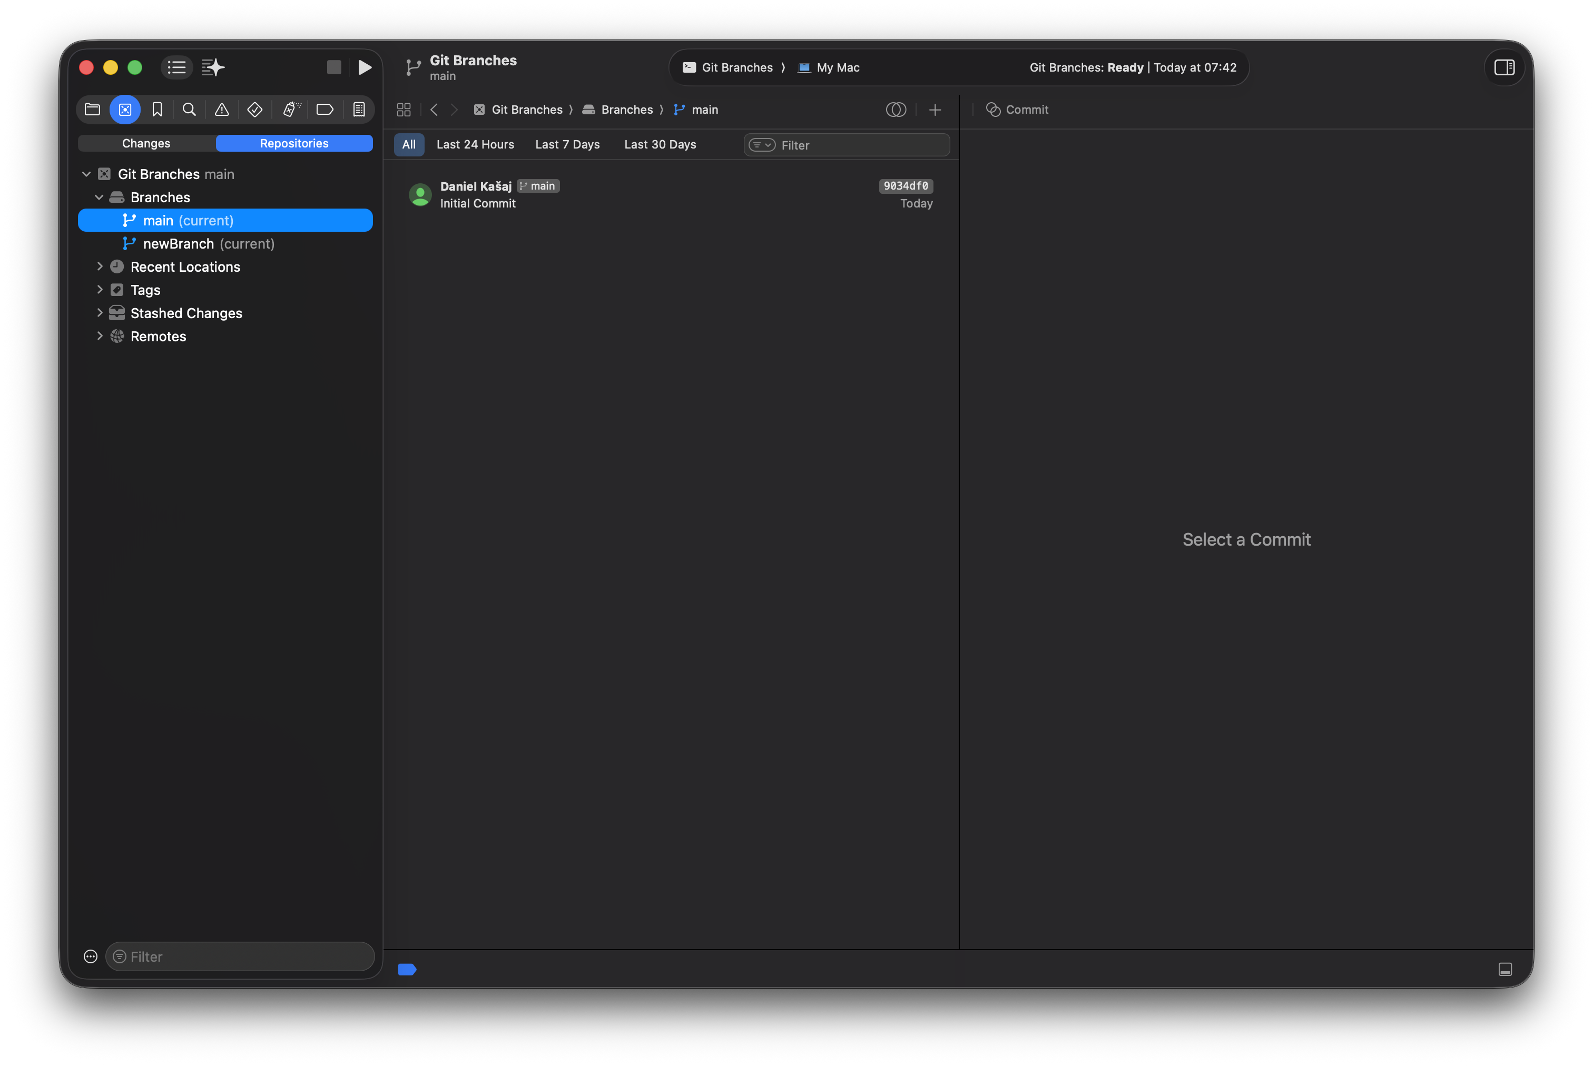The image size is (1593, 1066).
Task: Select the Last 24 Hours filter tab
Action: [x=475, y=144]
